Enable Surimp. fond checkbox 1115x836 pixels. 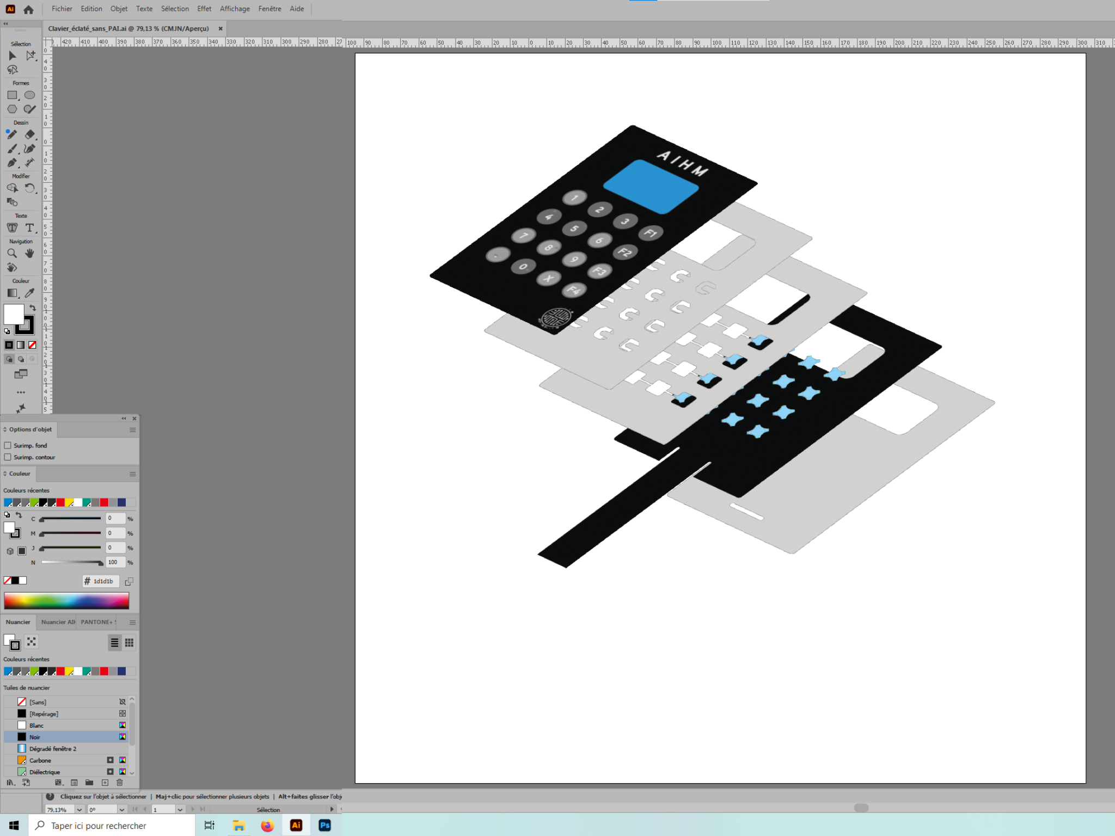tap(8, 445)
